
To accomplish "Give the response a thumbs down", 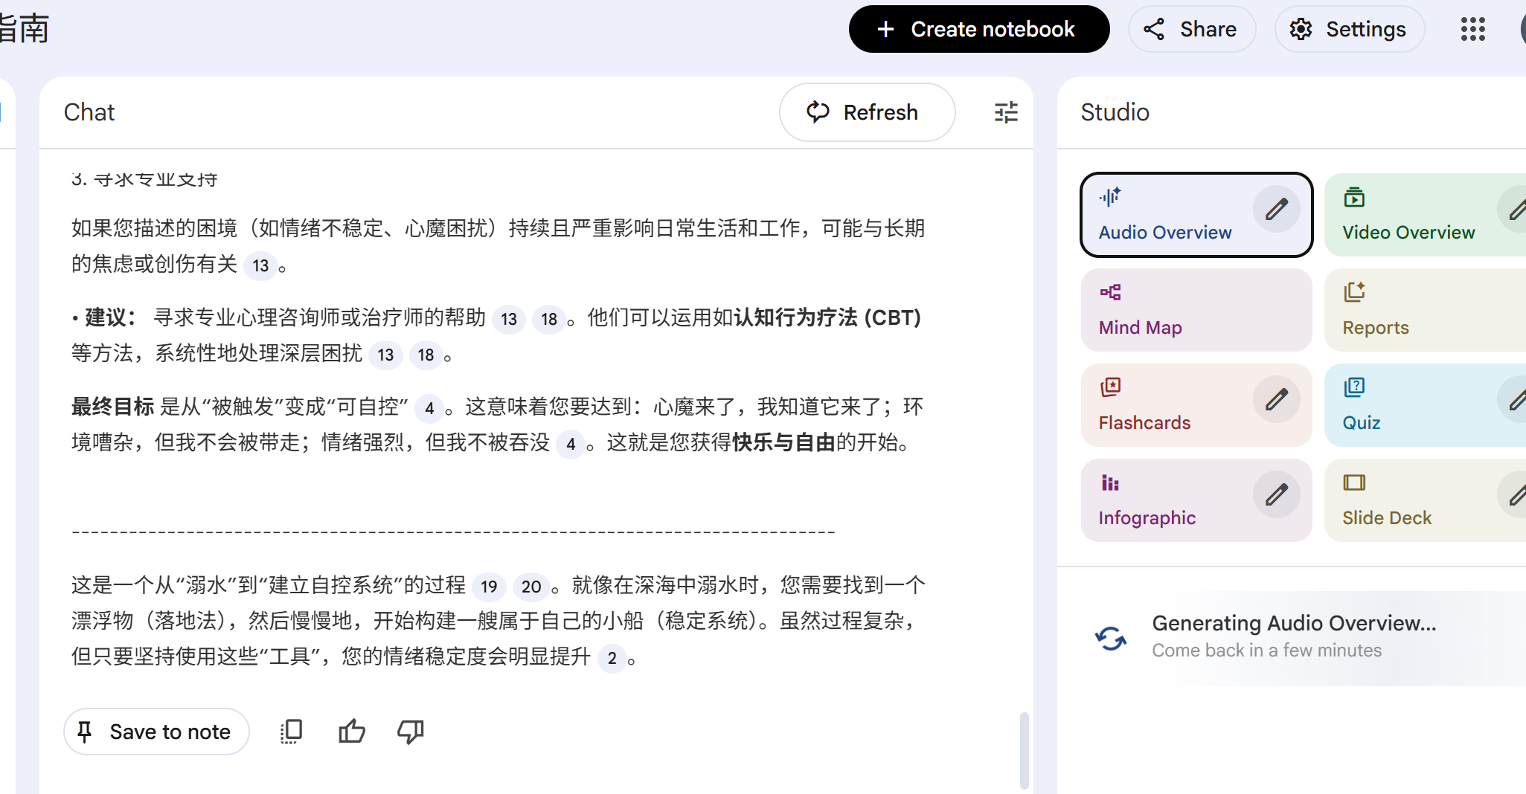I will pyautogui.click(x=411, y=732).
